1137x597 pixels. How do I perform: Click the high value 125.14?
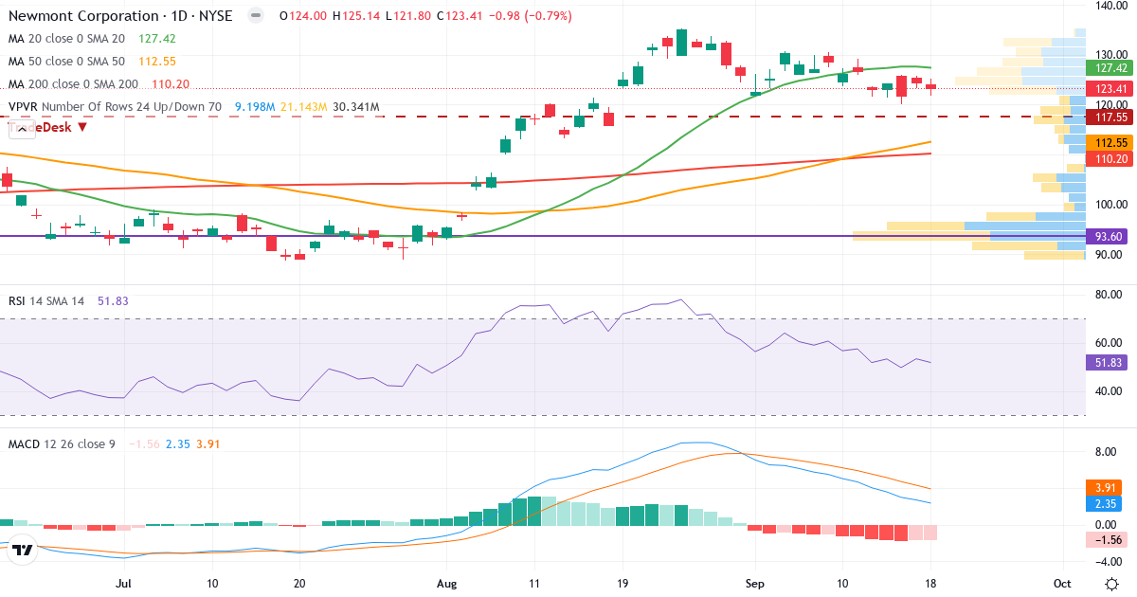click(x=363, y=16)
